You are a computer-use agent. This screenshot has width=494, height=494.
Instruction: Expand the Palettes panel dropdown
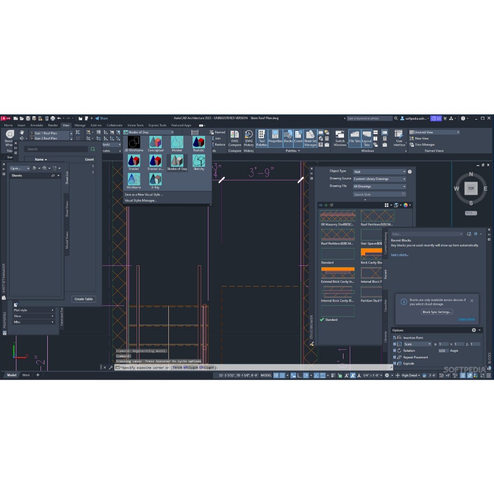(x=293, y=151)
